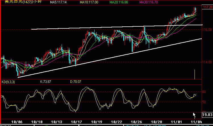
Task: Select the upper white resistance trendline
Action: (117, 27)
